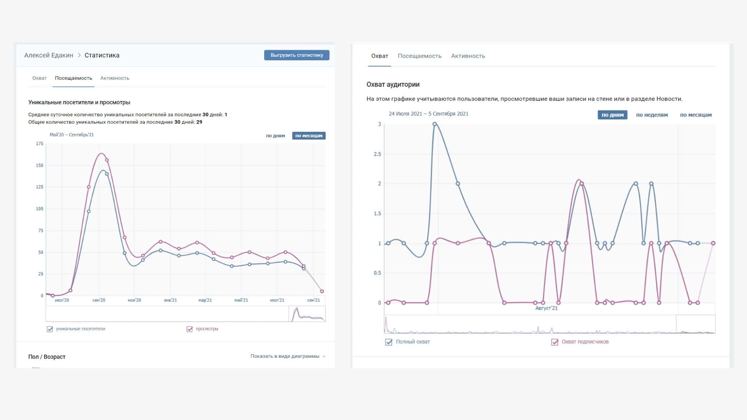Open Посещаемость tab in right panel
The height and width of the screenshot is (420, 747).
[x=419, y=56]
